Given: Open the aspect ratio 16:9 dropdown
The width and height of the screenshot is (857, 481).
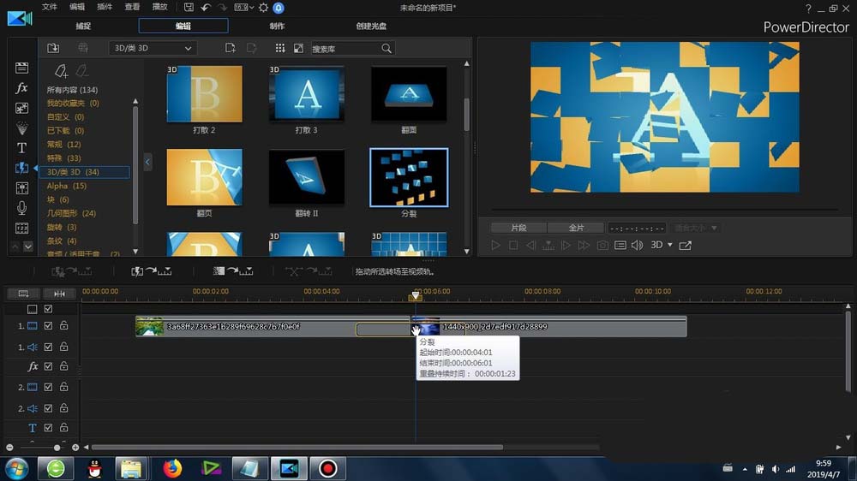Looking at the screenshot, I should [243, 7].
